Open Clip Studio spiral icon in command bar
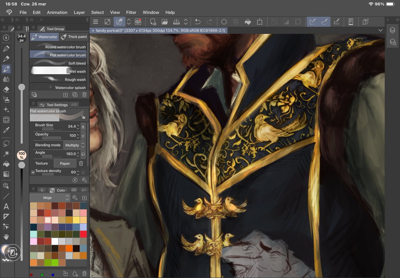This screenshot has height=278, width=400. pyautogui.click(x=138, y=22)
